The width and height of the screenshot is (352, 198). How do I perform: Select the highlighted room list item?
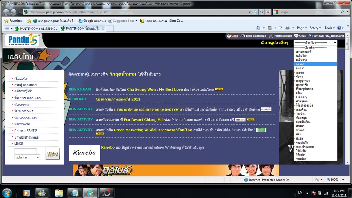tap(315, 64)
